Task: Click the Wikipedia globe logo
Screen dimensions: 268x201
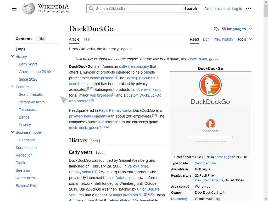Action: point(28,9)
